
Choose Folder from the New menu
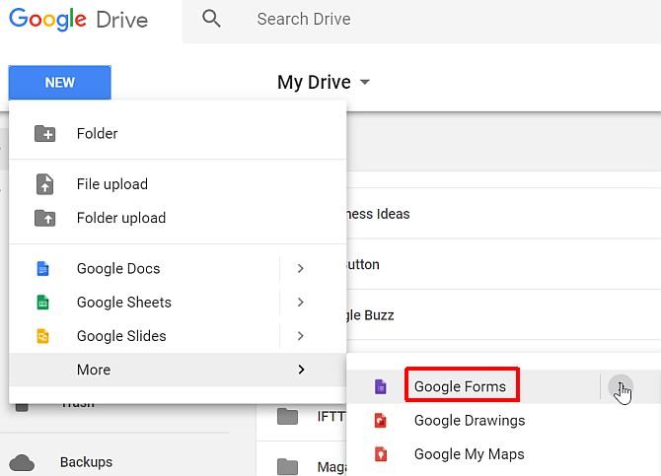(178, 133)
